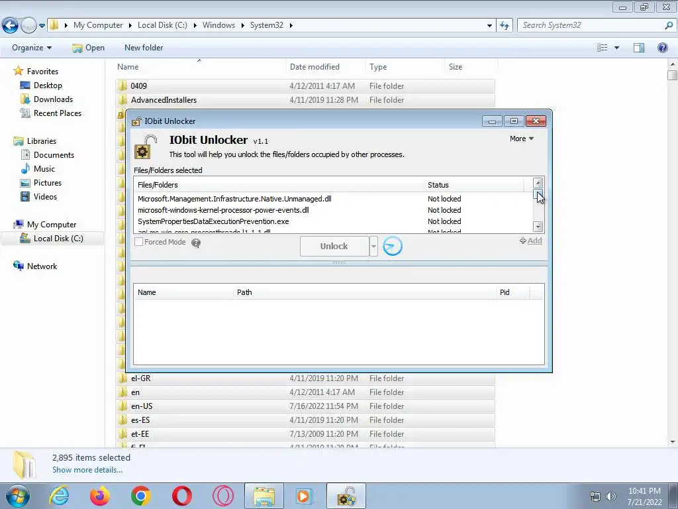678x509 pixels.
Task: Click the Add link in IObit Unlocker
Action: pyautogui.click(x=531, y=241)
